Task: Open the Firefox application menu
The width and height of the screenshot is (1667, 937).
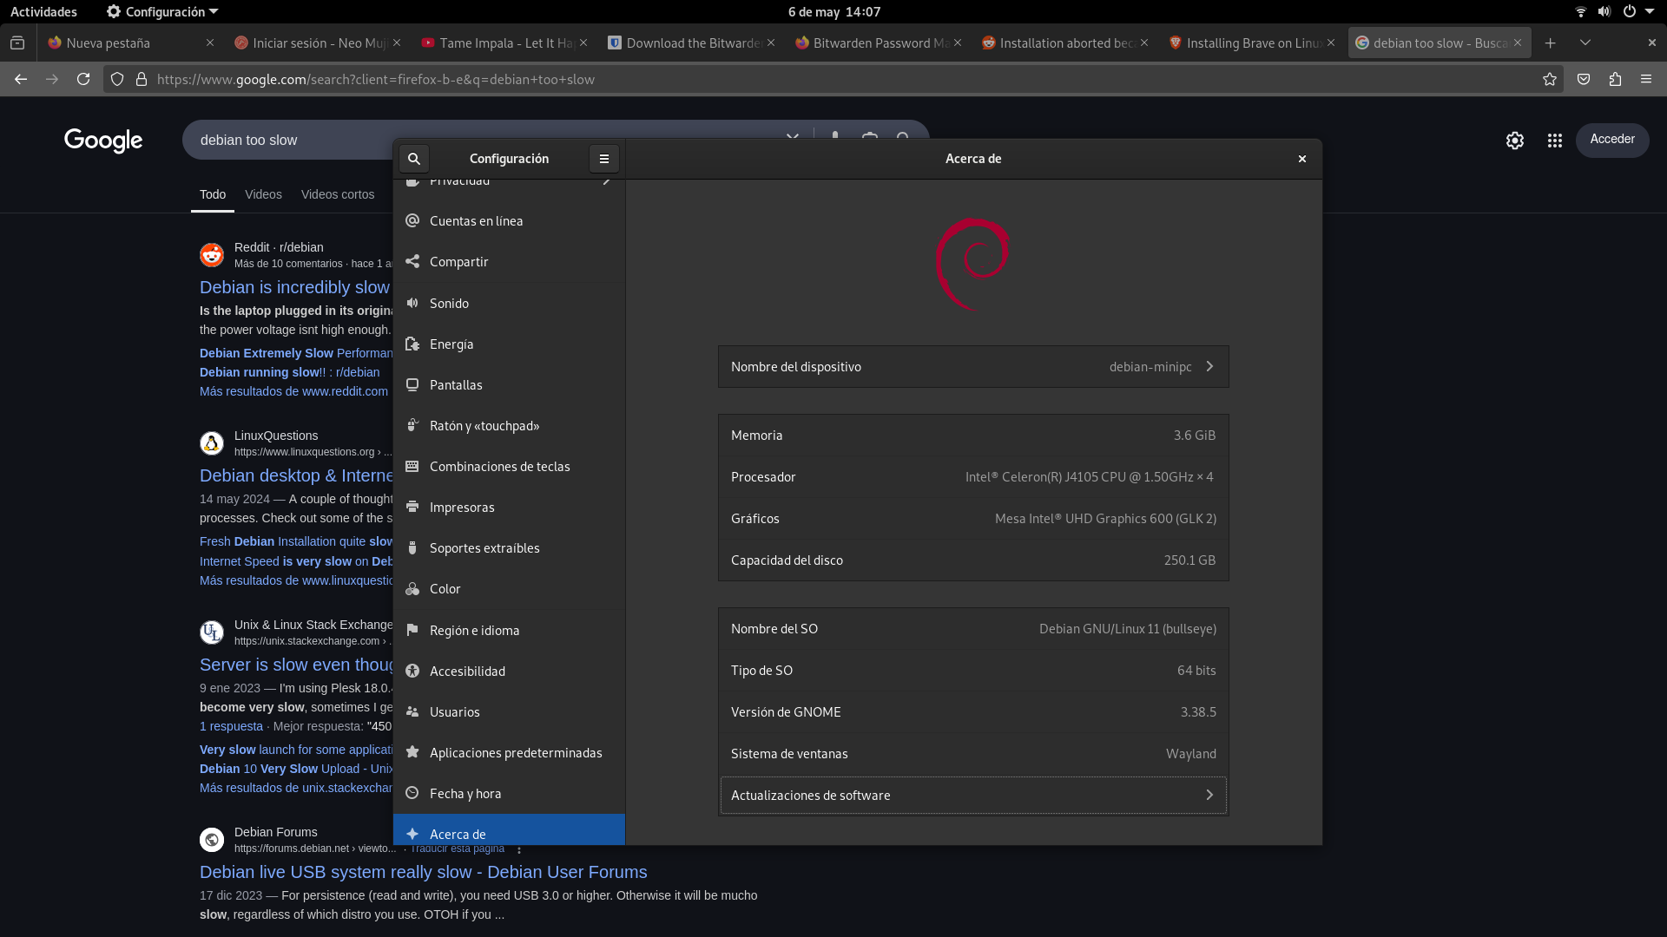Action: pos(1646,79)
